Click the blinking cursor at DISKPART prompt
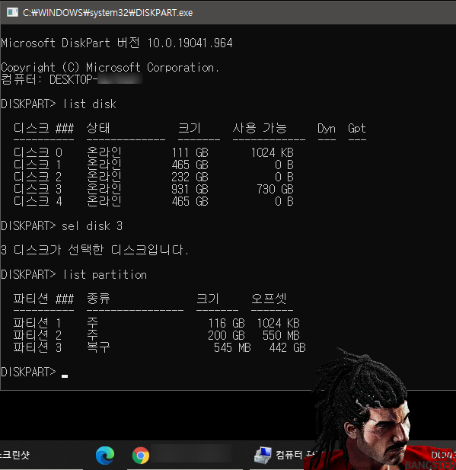The height and width of the screenshot is (470, 456). click(x=65, y=376)
